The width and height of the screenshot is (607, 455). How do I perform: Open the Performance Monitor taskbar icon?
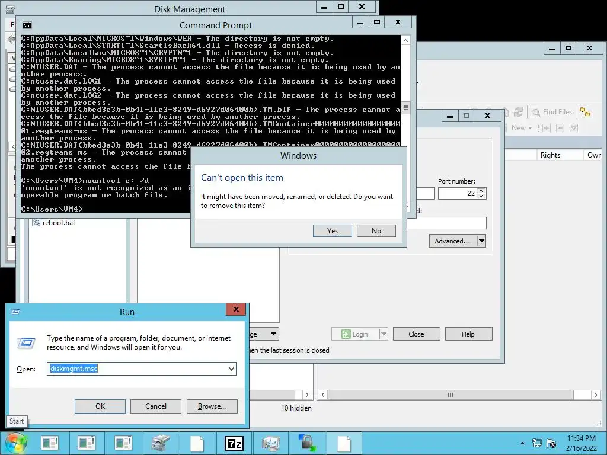pos(270,443)
